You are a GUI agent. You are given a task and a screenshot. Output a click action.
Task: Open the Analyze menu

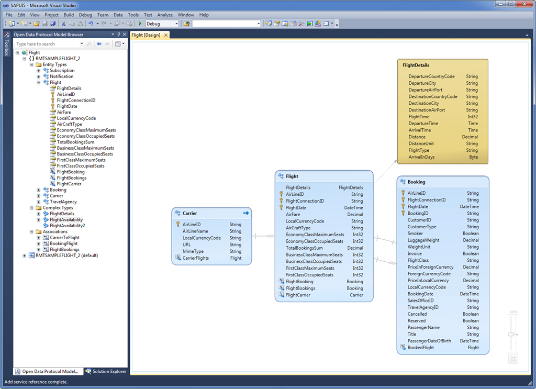(165, 15)
